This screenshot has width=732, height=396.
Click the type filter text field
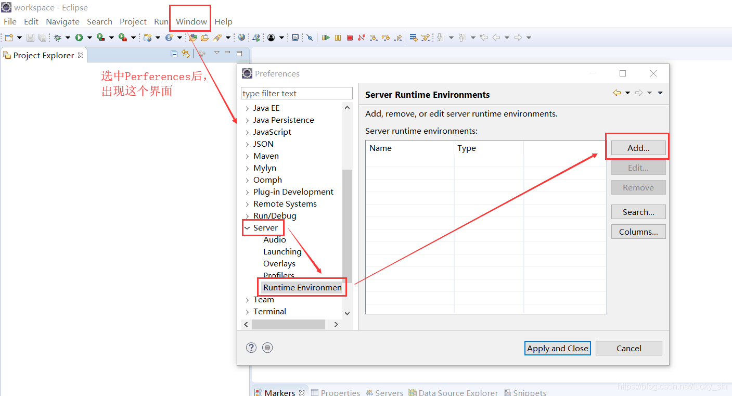tap(297, 93)
